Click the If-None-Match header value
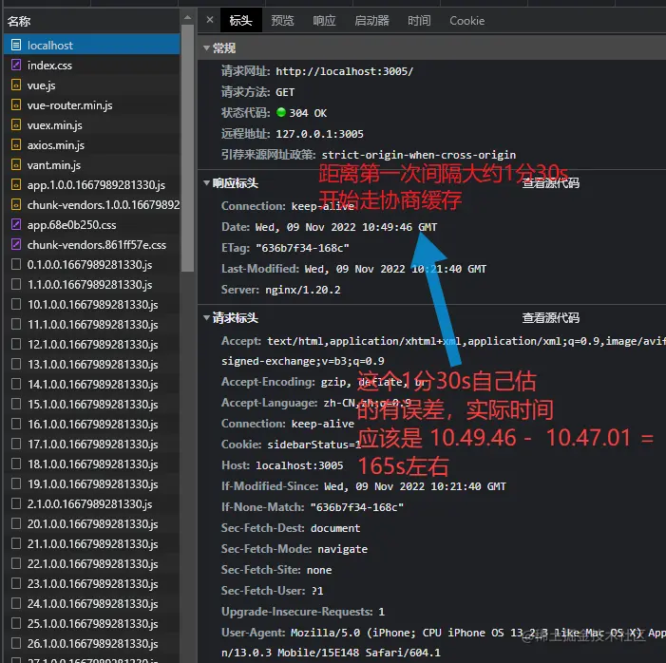The width and height of the screenshot is (666, 663). coord(357,507)
